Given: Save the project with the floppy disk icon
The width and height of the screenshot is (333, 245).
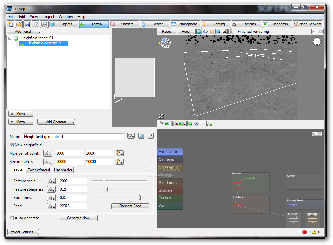Looking at the screenshot, I should tap(27, 24).
